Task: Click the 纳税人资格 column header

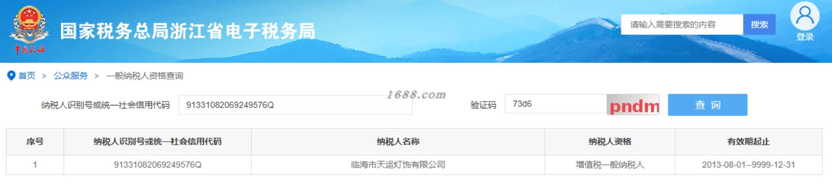Action: point(610,142)
